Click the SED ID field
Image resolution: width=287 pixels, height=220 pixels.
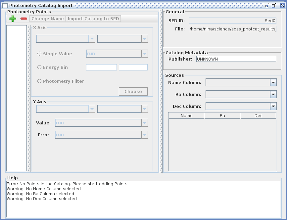pos(232,21)
